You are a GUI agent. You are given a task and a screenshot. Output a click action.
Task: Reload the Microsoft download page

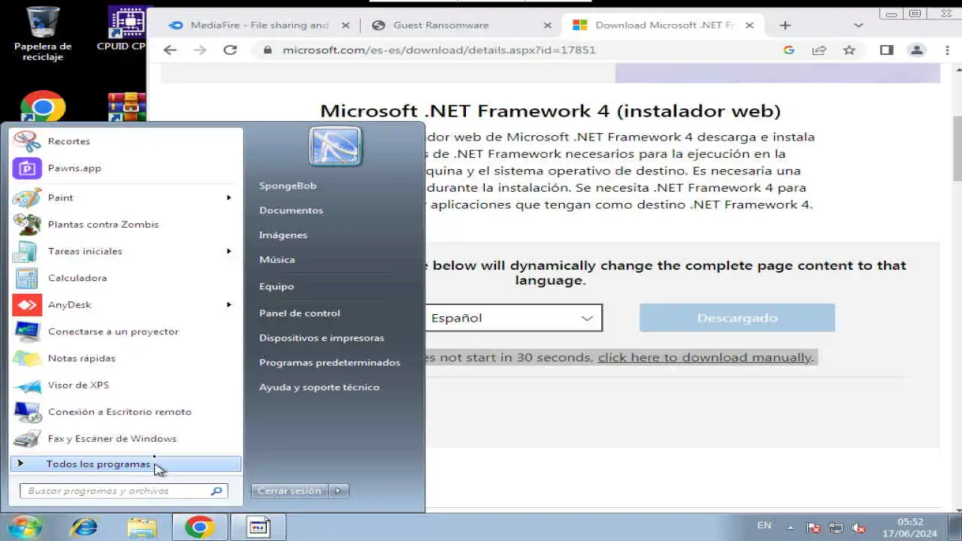(230, 50)
